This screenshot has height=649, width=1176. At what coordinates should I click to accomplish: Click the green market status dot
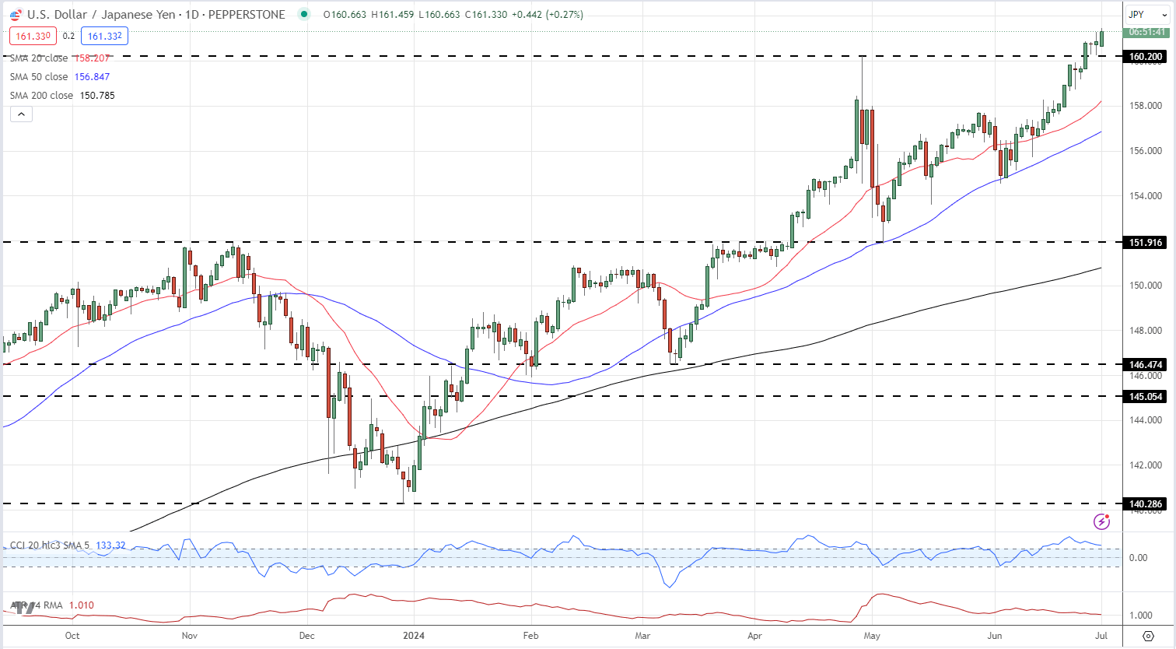[303, 14]
